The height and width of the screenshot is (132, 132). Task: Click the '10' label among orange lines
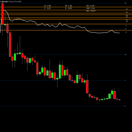click(x=127, y=21)
